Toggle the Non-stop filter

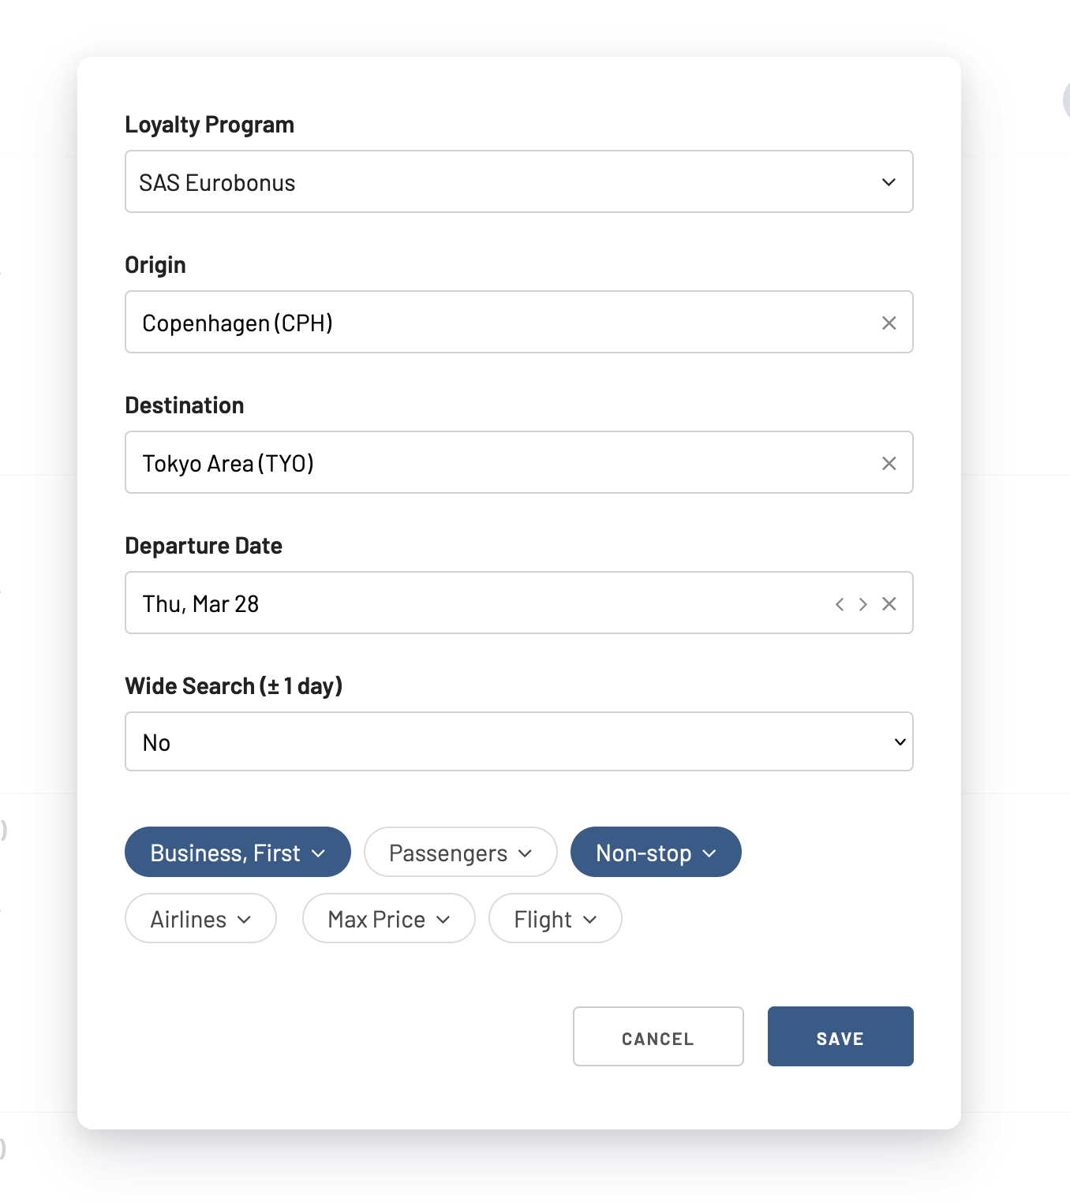[x=656, y=852]
